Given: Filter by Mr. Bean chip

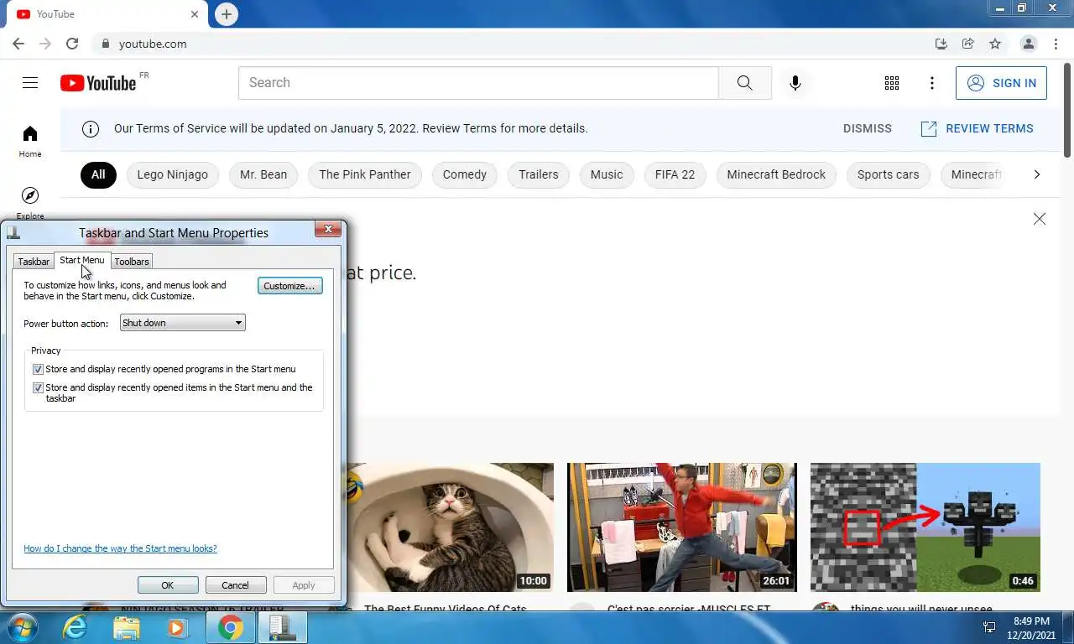Looking at the screenshot, I should [263, 174].
